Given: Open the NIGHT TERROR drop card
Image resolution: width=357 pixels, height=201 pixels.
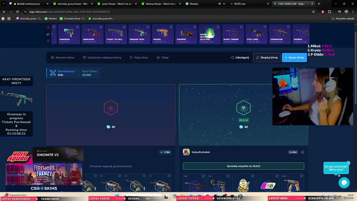Looking at the screenshot, I should coord(233,34).
